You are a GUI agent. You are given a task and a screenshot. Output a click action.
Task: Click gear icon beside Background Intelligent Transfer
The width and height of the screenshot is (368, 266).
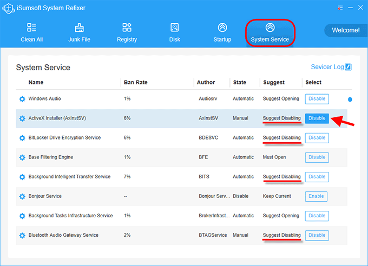(x=22, y=177)
